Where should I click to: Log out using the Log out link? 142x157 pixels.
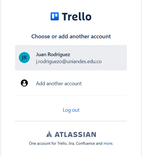coord(71,110)
